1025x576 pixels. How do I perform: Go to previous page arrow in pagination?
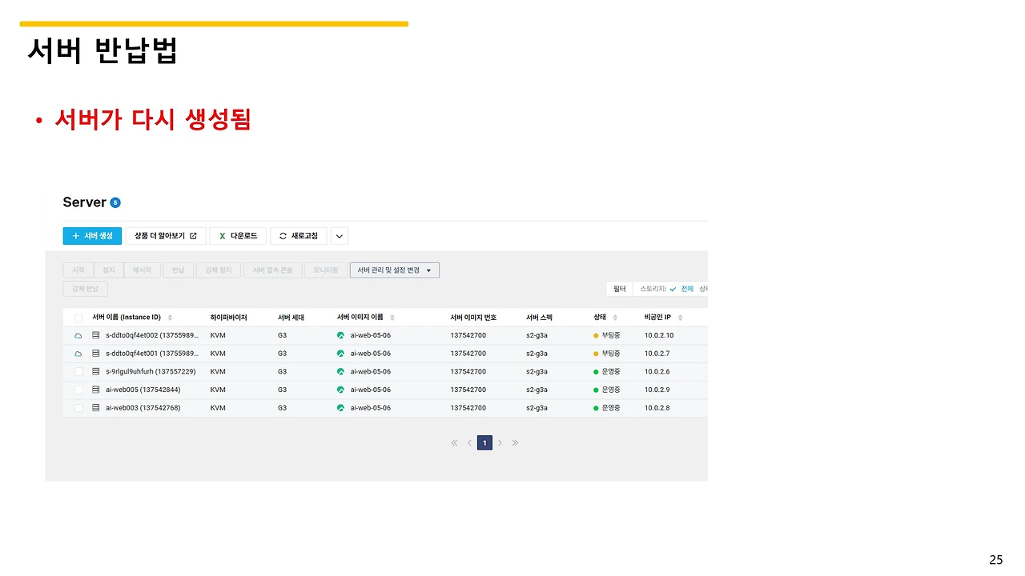tap(469, 443)
